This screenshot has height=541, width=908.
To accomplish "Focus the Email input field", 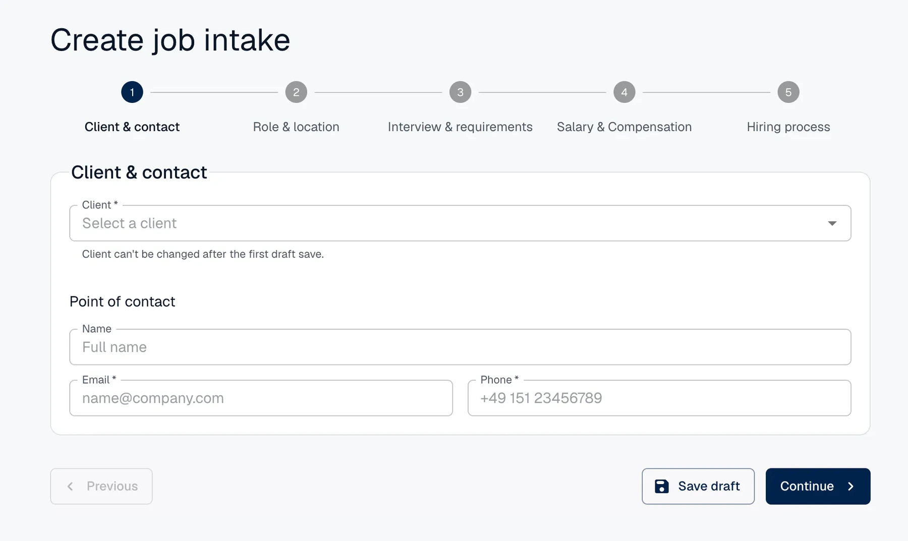I will pos(261,398).
